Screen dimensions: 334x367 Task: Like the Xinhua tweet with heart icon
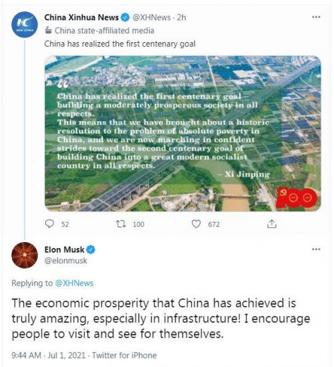pyautogui.click(x=196, y=224)
